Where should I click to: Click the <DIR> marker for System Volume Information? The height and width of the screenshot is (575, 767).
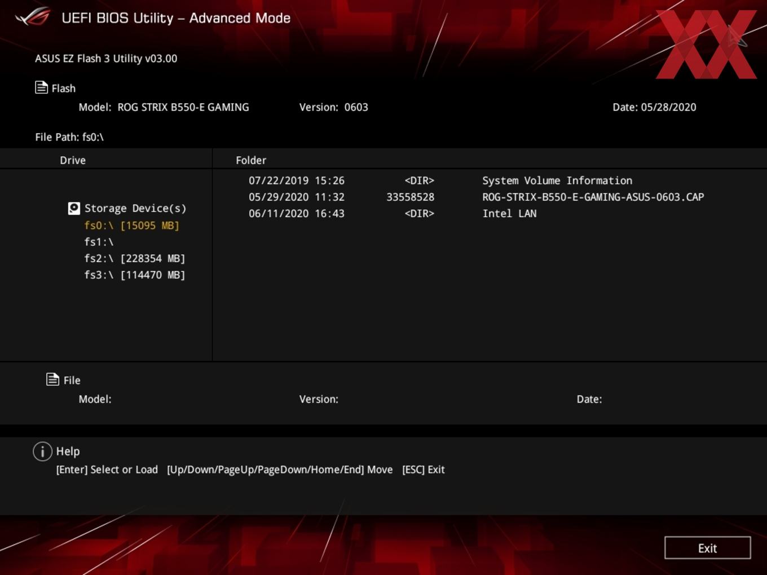pyautogui.click(x=419, y=180)
